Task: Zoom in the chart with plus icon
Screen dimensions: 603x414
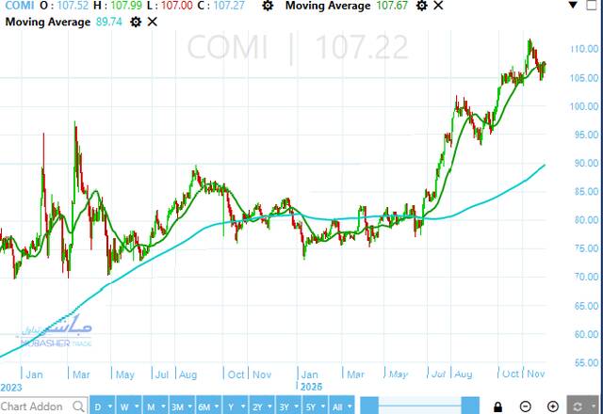Action: point(552,406)
